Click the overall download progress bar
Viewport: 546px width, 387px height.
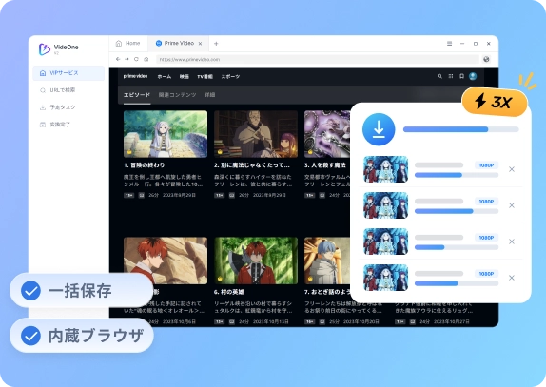click(x=461, y=129)
